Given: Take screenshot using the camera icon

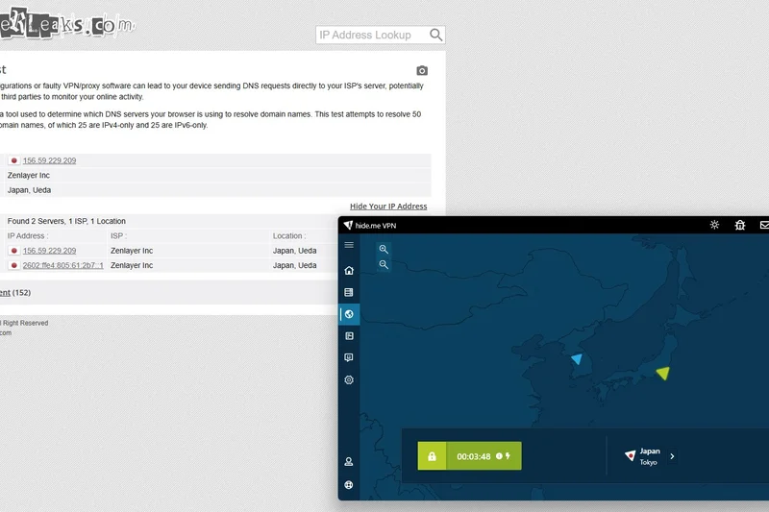Looking at the screenshot, I should 422,71.
